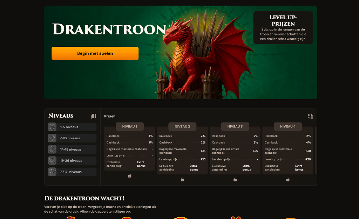Click Niveau 3 €20 daily cashback value
The width and height of the screenshot is (359, 219).
click(255, 151)
